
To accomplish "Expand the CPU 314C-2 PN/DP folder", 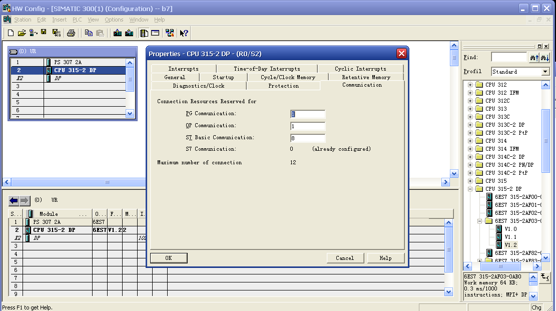I will click(470, 165).
